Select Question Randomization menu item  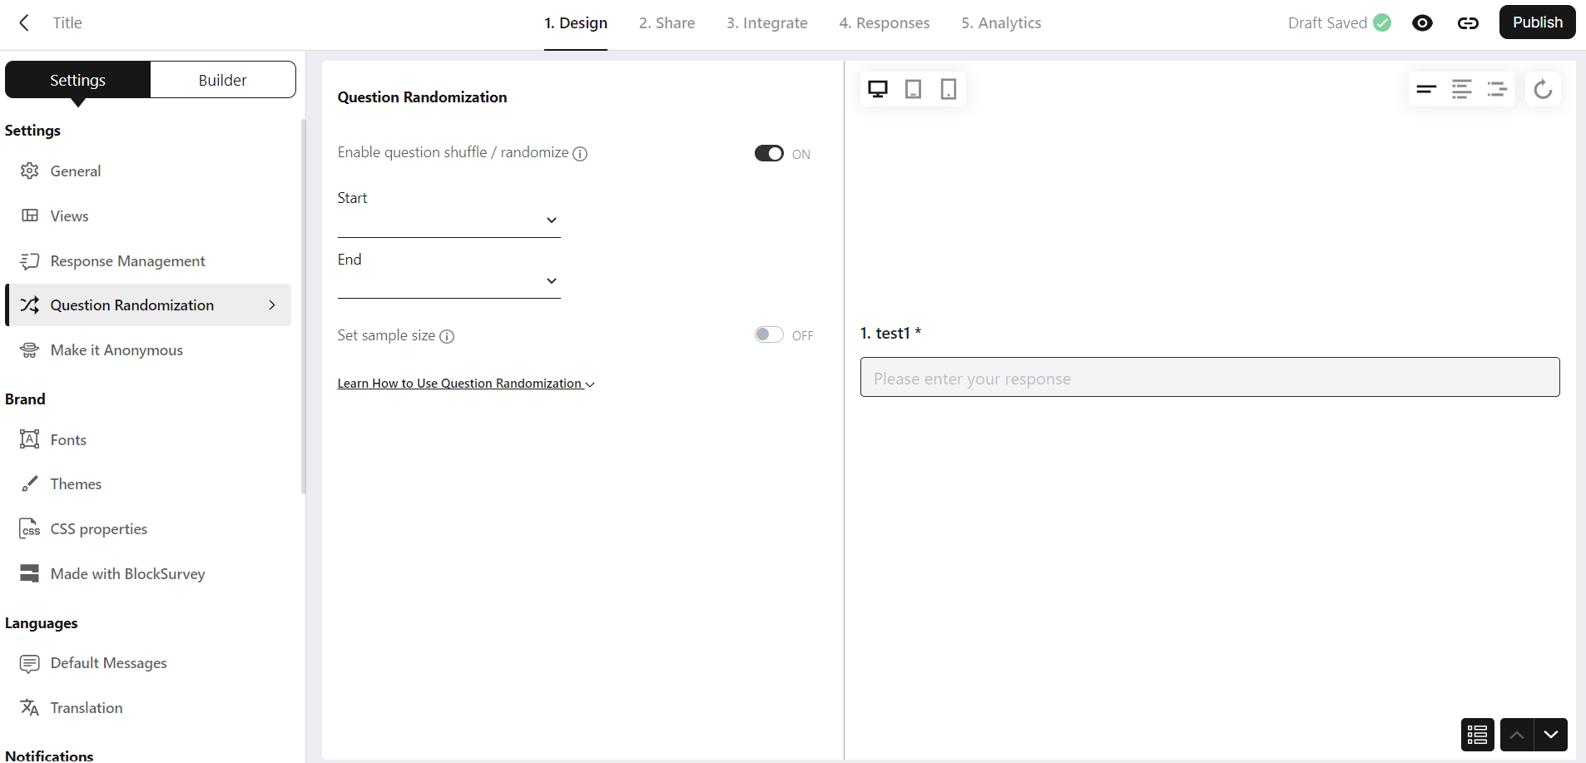(148, 305)
